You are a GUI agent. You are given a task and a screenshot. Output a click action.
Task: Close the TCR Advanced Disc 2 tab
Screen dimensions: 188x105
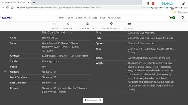point(29,2)
